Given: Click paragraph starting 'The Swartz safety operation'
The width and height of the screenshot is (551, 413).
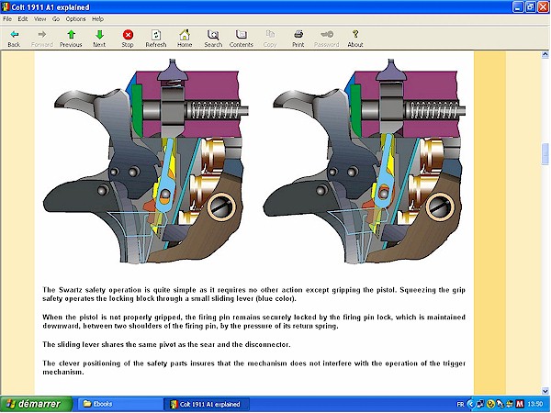Looking at the screenshot, I should (253, 295).
